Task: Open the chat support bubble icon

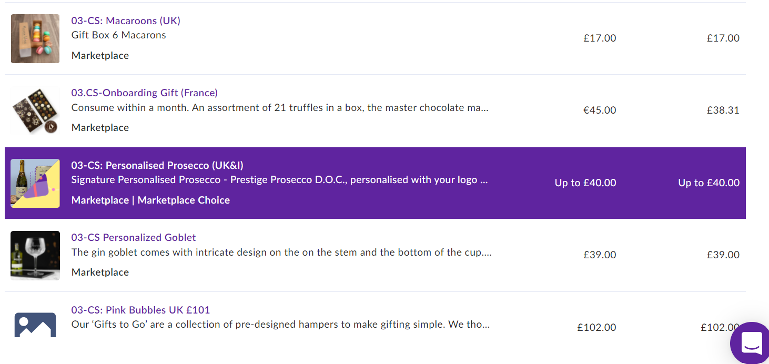Action: coord(751,343)
